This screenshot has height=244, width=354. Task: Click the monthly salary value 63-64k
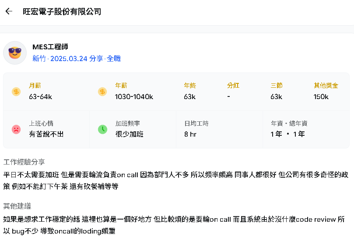[x=40, y=96]
